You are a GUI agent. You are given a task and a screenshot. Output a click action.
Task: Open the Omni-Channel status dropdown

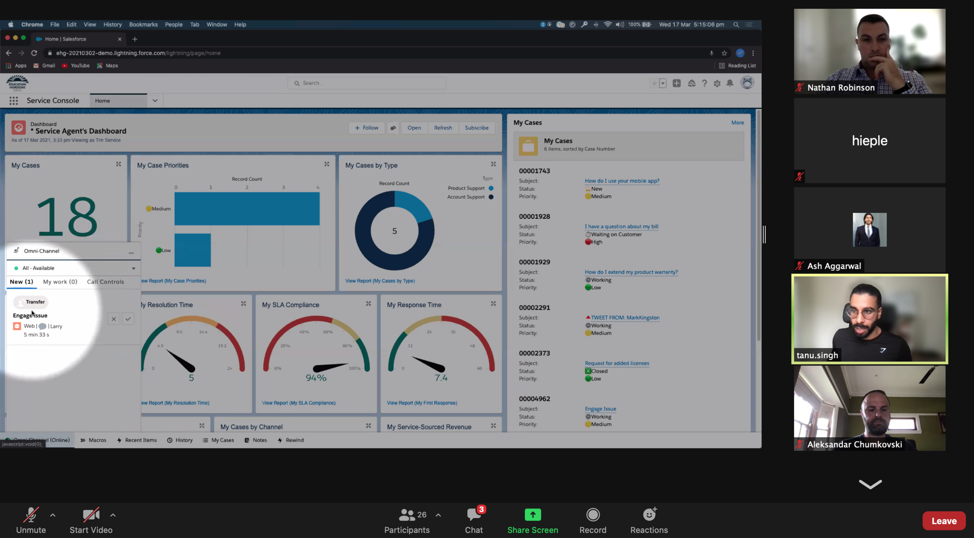tap(134, 268)
